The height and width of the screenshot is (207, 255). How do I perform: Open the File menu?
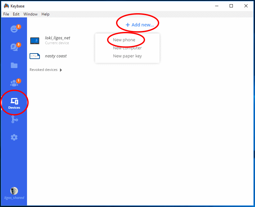(6, 14)
